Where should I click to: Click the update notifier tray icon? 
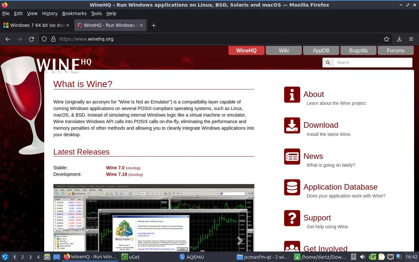399,257
